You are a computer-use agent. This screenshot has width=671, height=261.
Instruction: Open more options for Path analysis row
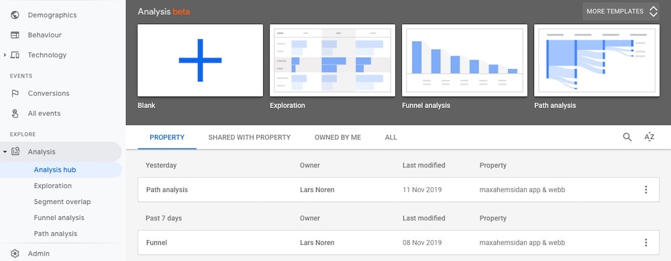pyautogui.click(x=646, y=190)
